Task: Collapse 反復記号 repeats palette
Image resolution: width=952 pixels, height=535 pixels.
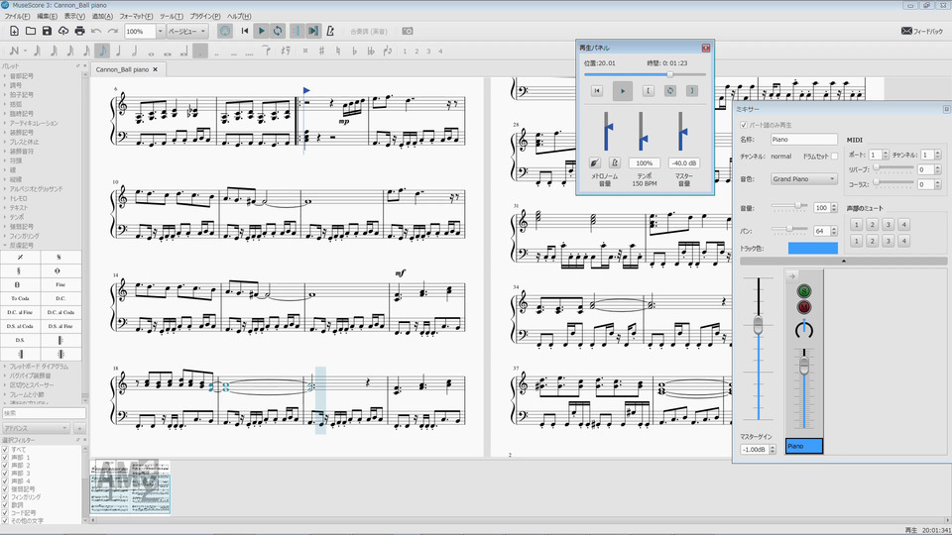Action: click(x=21, y=245)
